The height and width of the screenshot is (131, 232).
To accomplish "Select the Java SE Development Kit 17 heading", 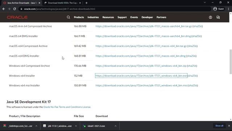I will tap(29, 102).
